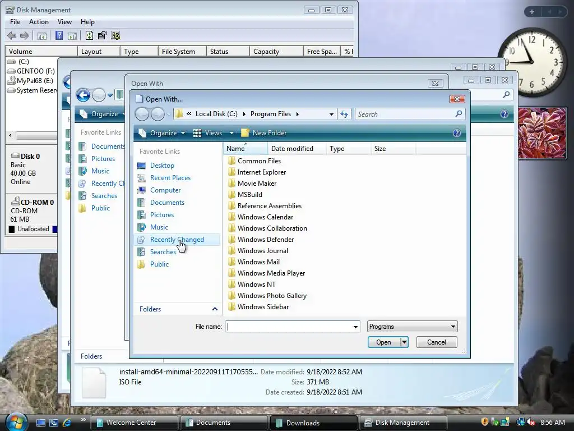Click the Open button
Image resolution: width=574 pixels, height=431 pixels.
(x=383, y=342)
